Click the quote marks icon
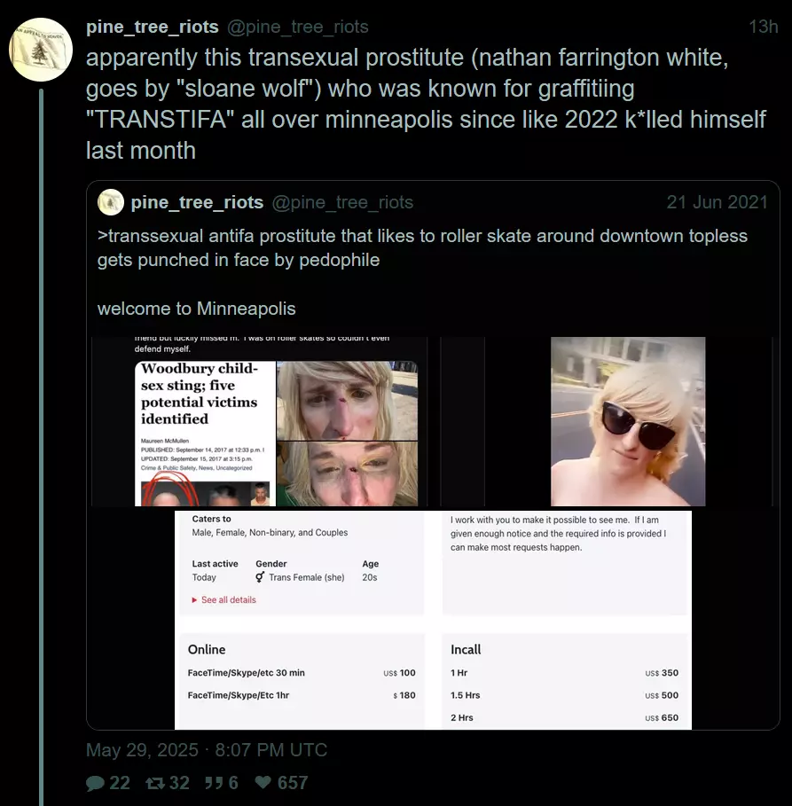 (x=214, y=783)
